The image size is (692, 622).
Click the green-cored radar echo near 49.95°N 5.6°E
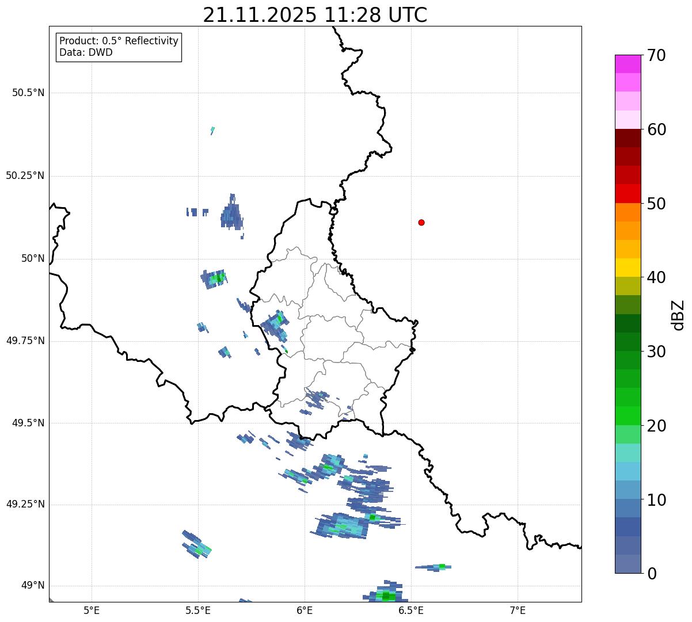pyautogui.click(x=214, y=279)
